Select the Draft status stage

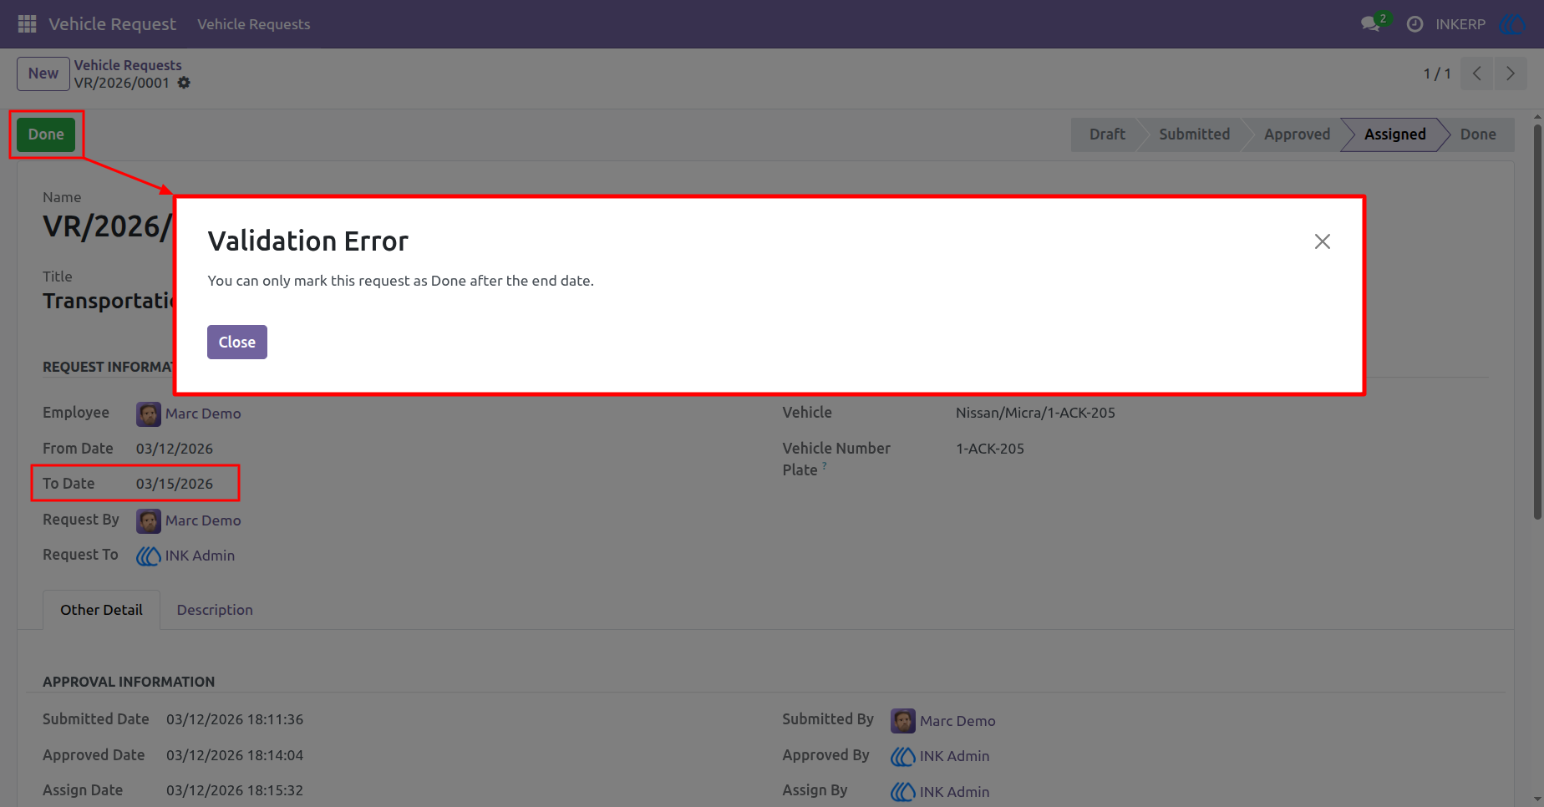(1107, 134)
